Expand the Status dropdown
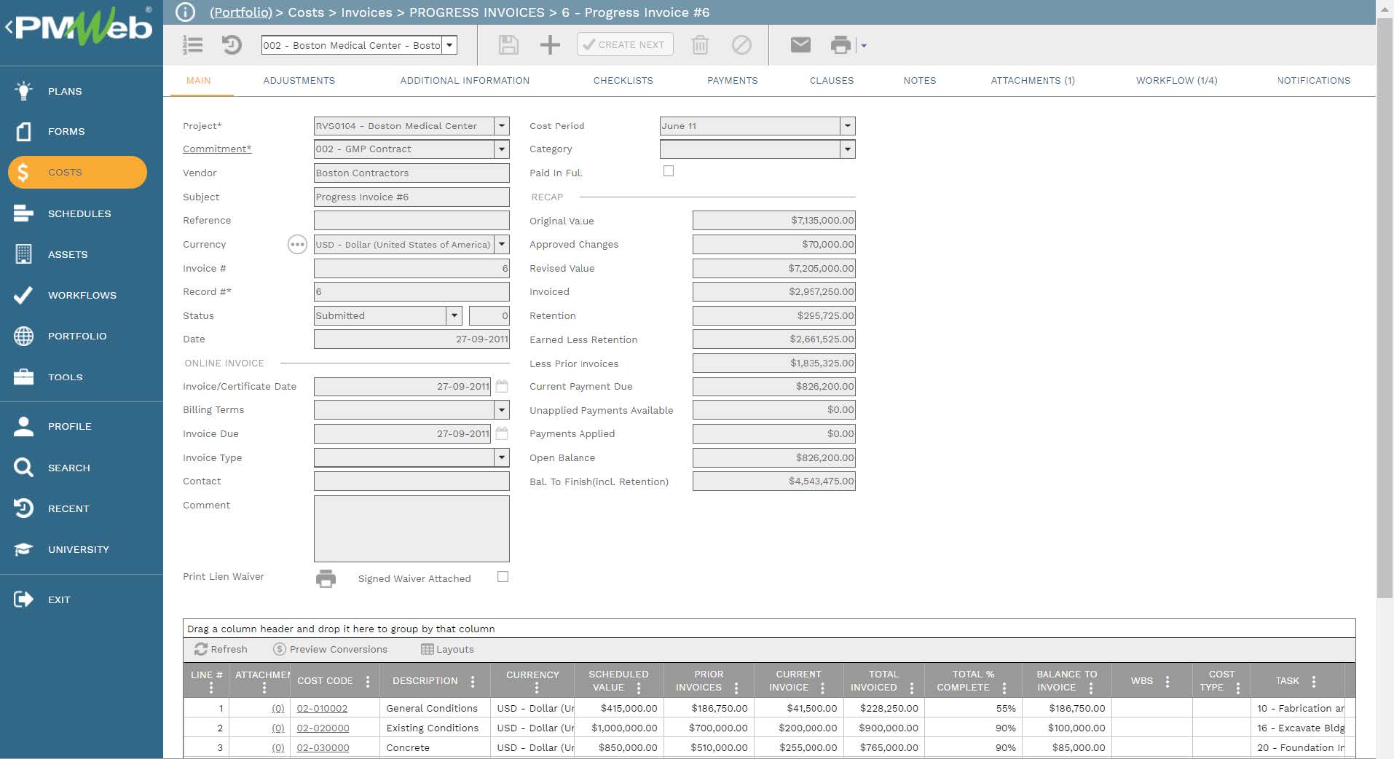 click(x=454, y=315)
